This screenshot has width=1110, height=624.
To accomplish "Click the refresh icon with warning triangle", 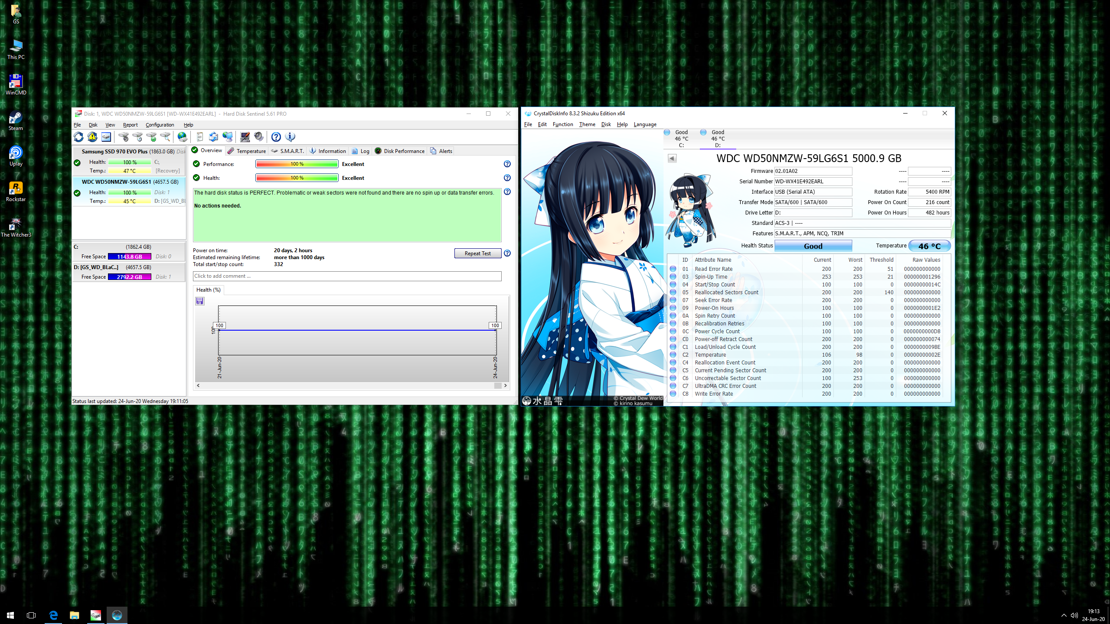I will 92,137.
